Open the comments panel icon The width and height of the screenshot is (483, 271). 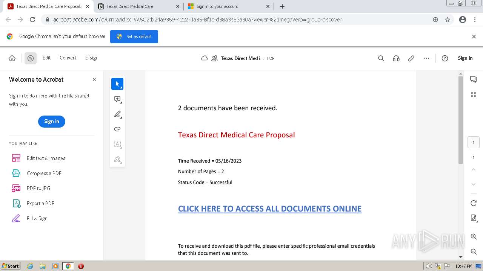click(x=474, y=79)
